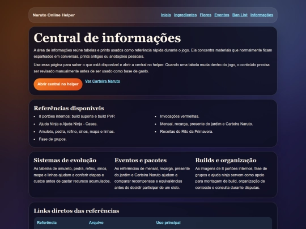
Task: Click the Referência column header
Action: pyautogui.click(x=47, y=223)
